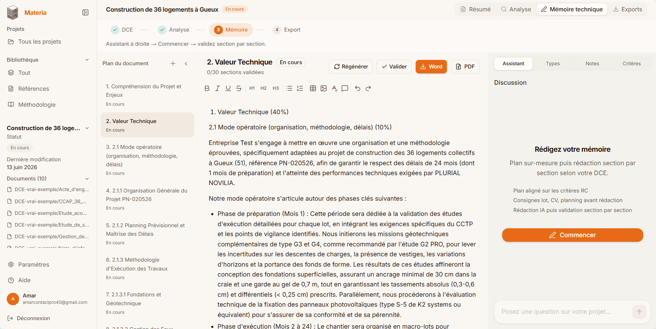Apply Heading 3 style
Screen dimensions: 656x329
(x=276, y=88)
